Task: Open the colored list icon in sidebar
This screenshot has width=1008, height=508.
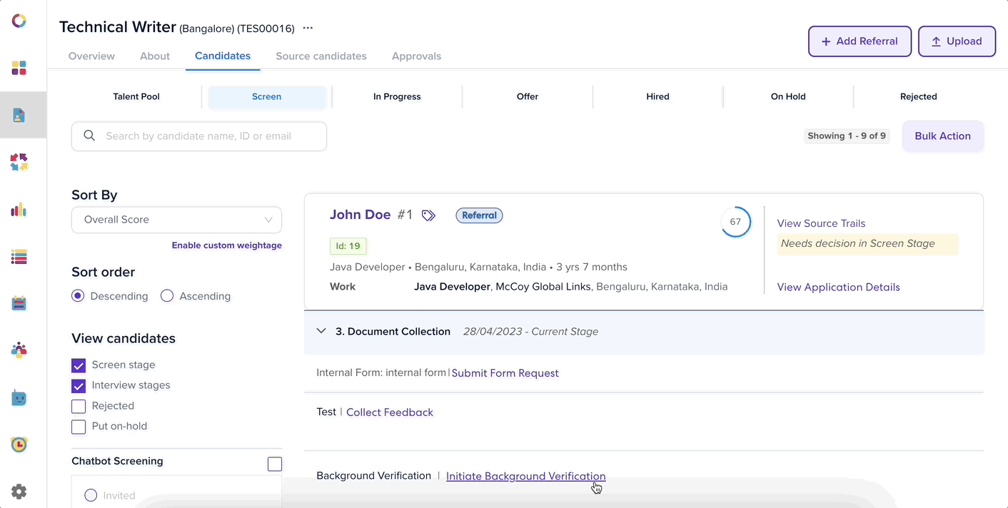Action: click(19, 257)
